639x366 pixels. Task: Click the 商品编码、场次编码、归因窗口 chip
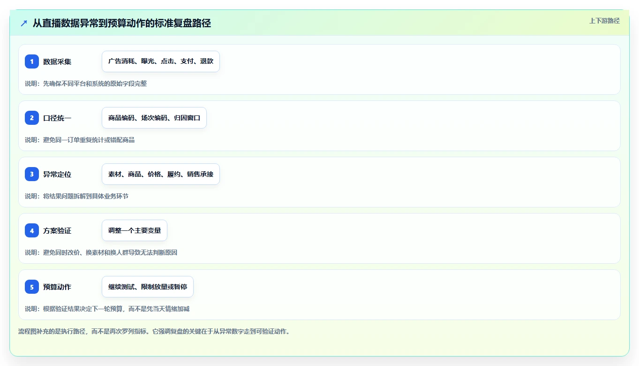click(x=154, y=118)
